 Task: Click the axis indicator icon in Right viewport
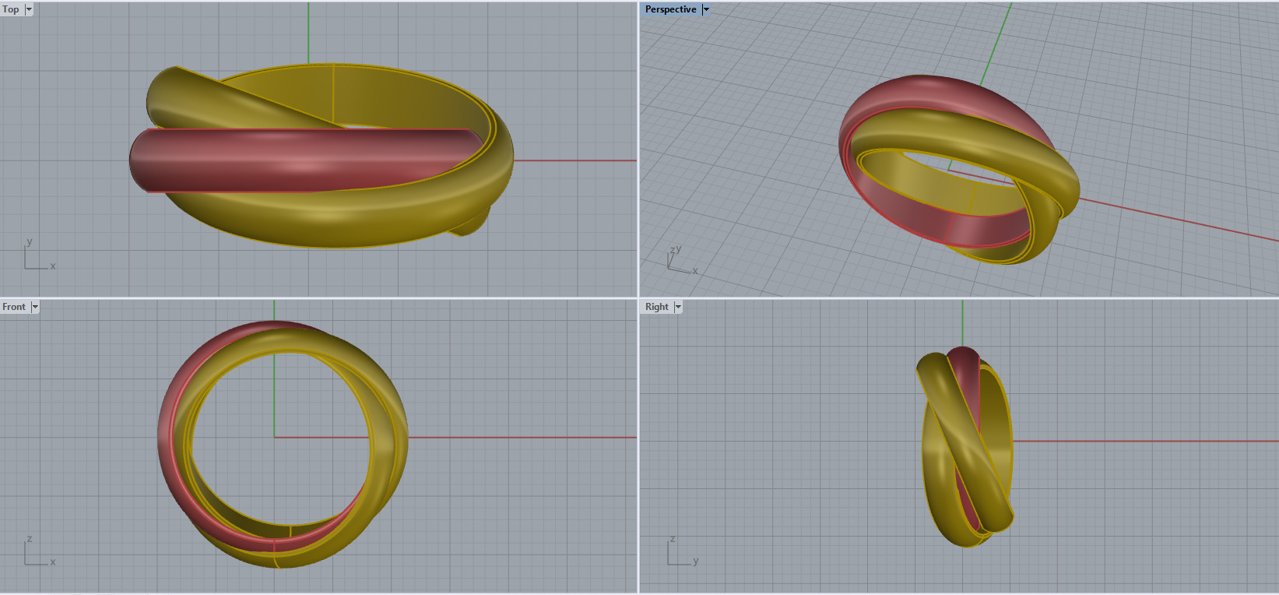[x=682, y=550]
